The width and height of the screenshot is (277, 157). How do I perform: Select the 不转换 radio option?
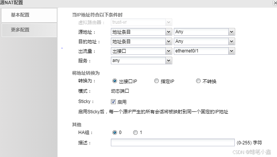pyautogui.click(x=198, y=81)
